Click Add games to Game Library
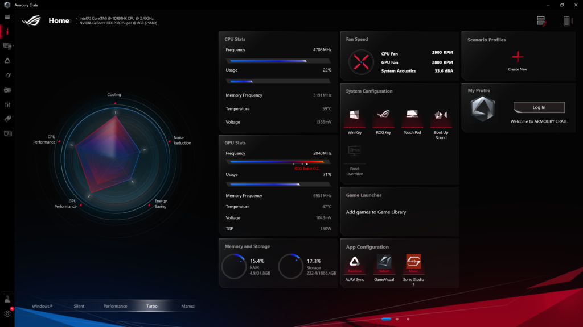Screen dimensions: 583x327 pos(376,212)
